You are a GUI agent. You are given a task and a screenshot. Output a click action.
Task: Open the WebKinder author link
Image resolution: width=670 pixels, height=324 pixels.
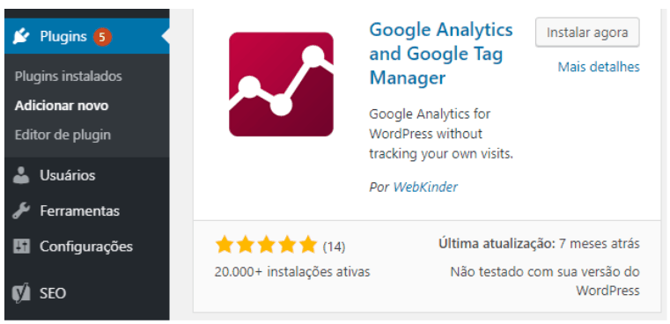[x=425, y=188]
